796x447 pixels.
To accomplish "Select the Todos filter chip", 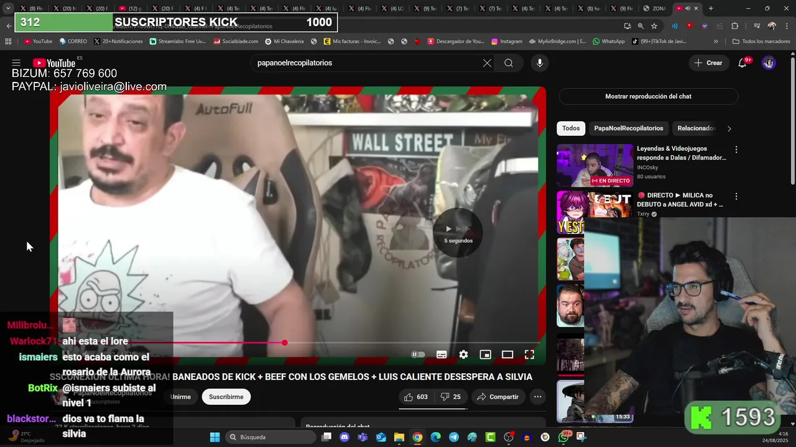I will (571, 129).
